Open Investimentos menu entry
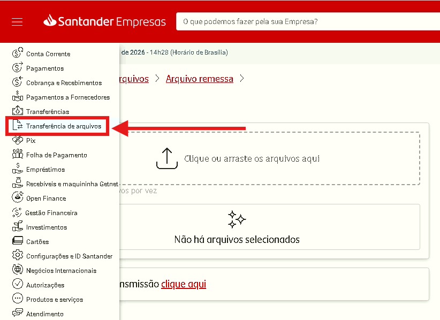The height and width of the screenshot is (320, 440). [47, 227]
